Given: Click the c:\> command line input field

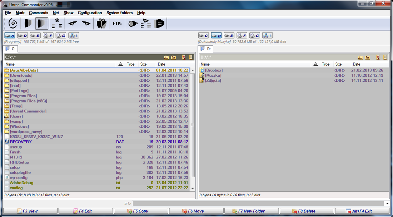Looking at the screenshot, I should (258, 203).
